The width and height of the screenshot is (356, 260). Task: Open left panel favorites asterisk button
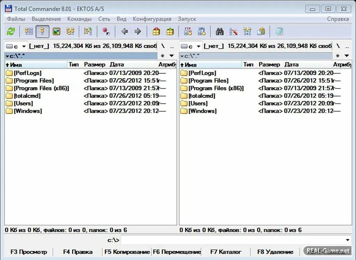(x=163, y=56)
